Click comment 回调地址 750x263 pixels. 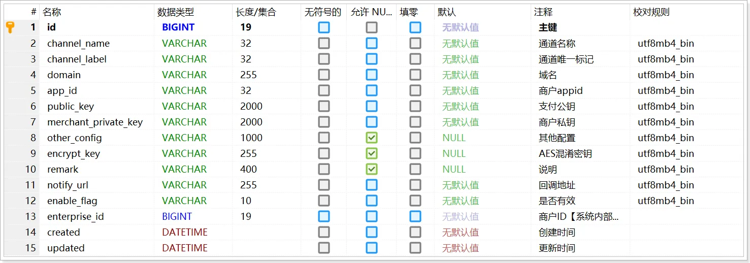[x=557, y=185]
